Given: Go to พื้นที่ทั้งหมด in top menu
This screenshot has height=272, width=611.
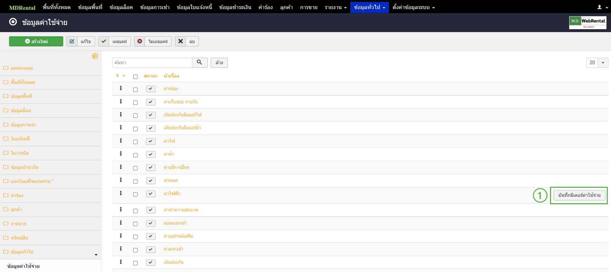Looking at the screenshot, I should (56, 7).
